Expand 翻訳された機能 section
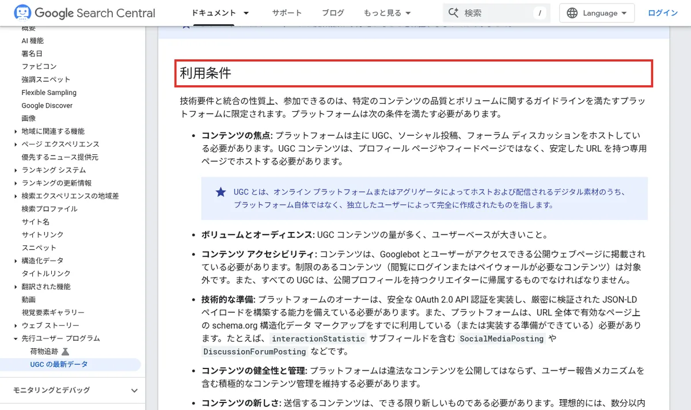 [x=16, y=286]
